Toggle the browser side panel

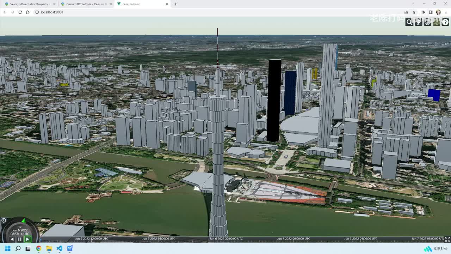coord(431,12)
